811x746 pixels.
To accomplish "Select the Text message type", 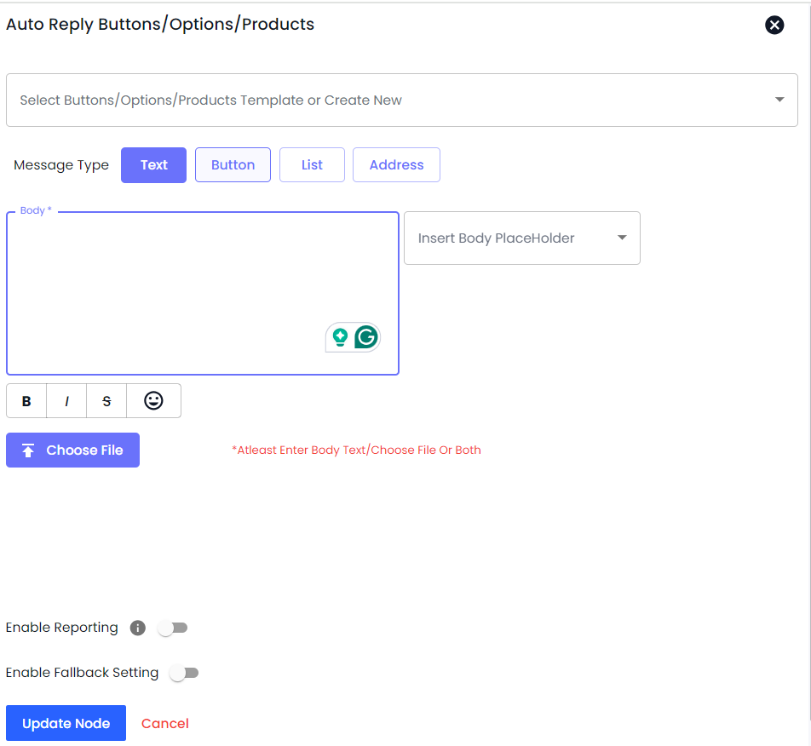I will tap(153, 165).
